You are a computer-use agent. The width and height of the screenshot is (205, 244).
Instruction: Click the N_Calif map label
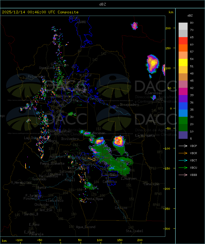click(x=86, y=75)
